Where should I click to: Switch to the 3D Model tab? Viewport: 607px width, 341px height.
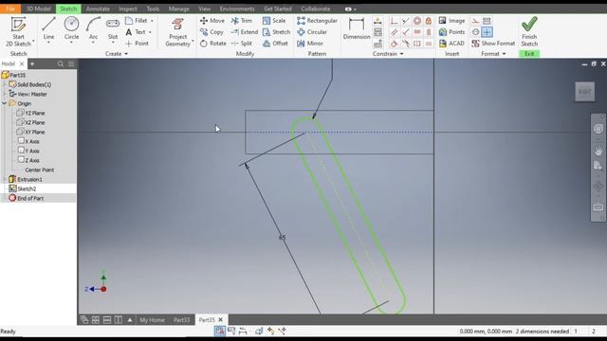[38, 9]
